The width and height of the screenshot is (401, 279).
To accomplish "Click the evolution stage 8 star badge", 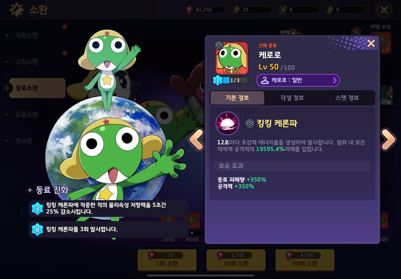I will pos(37,230).
